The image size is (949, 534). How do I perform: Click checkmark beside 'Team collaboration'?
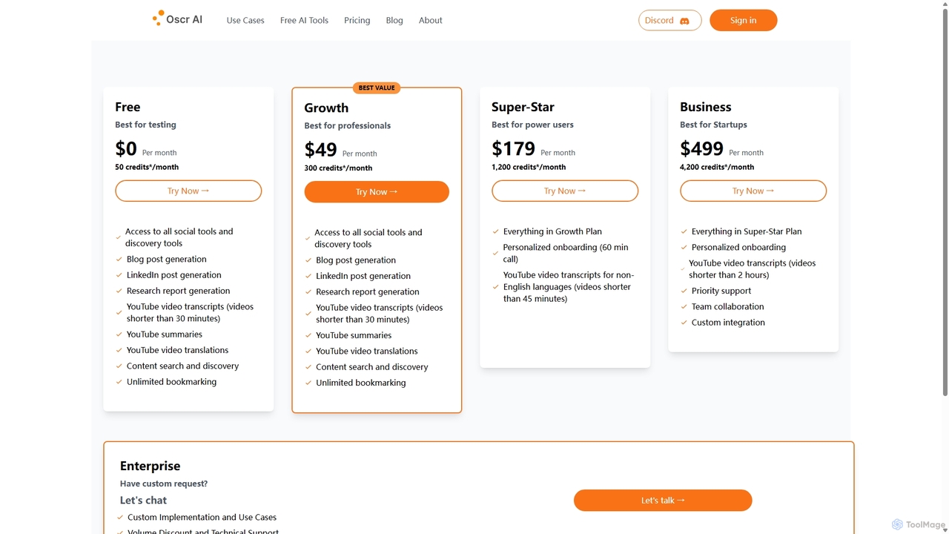click(684, 306)
